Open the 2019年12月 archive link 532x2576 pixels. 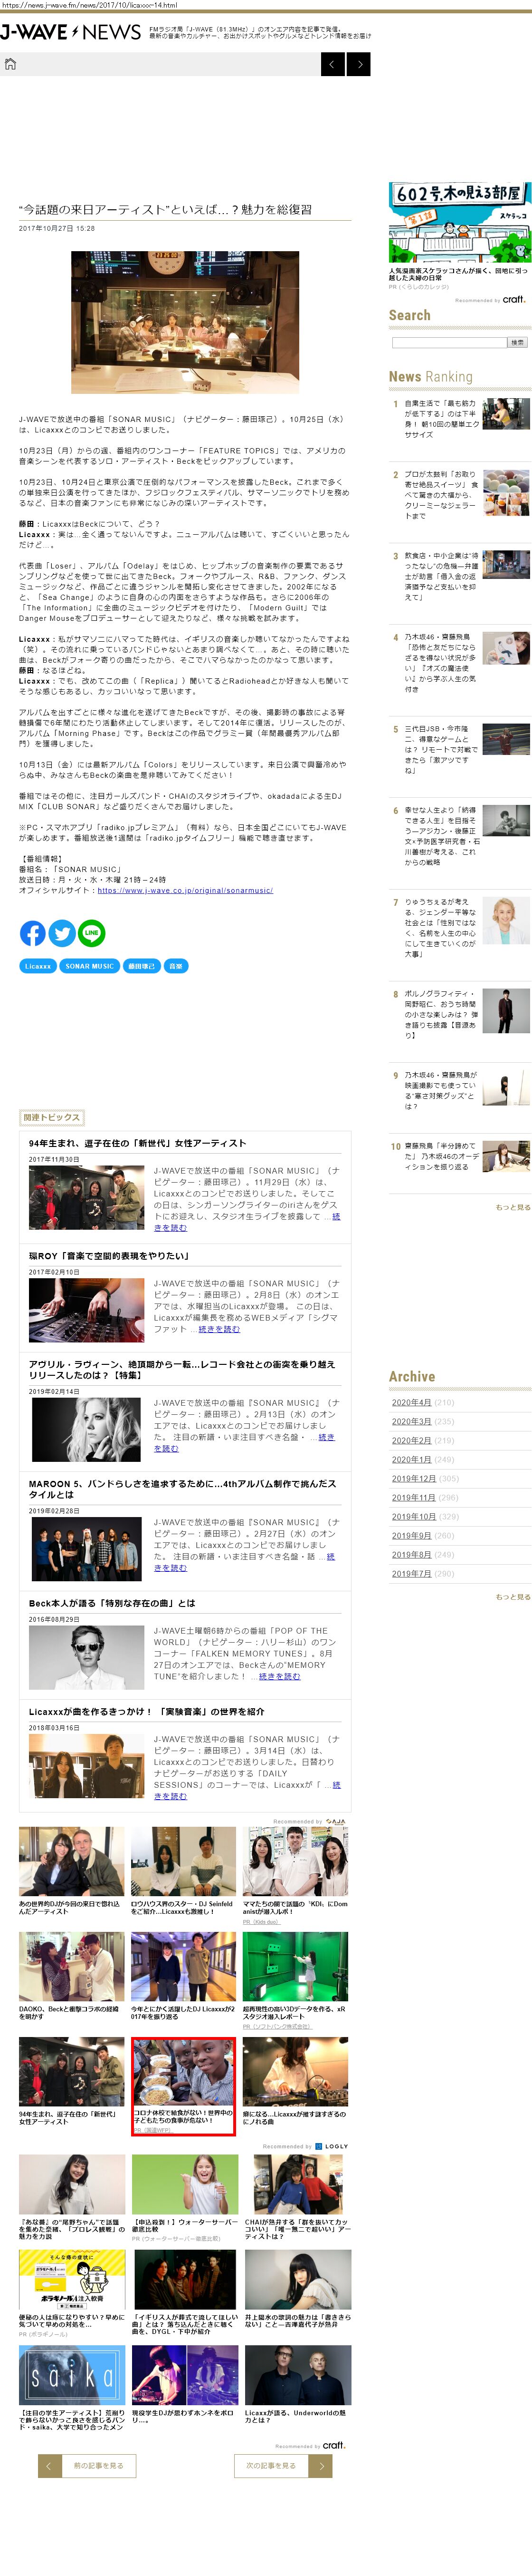[x=413, y=1479]
